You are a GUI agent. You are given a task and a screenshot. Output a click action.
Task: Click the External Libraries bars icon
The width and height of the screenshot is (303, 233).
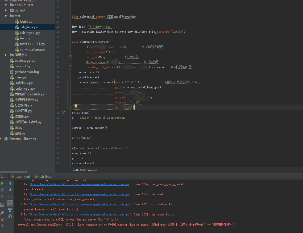pos(6,139)
